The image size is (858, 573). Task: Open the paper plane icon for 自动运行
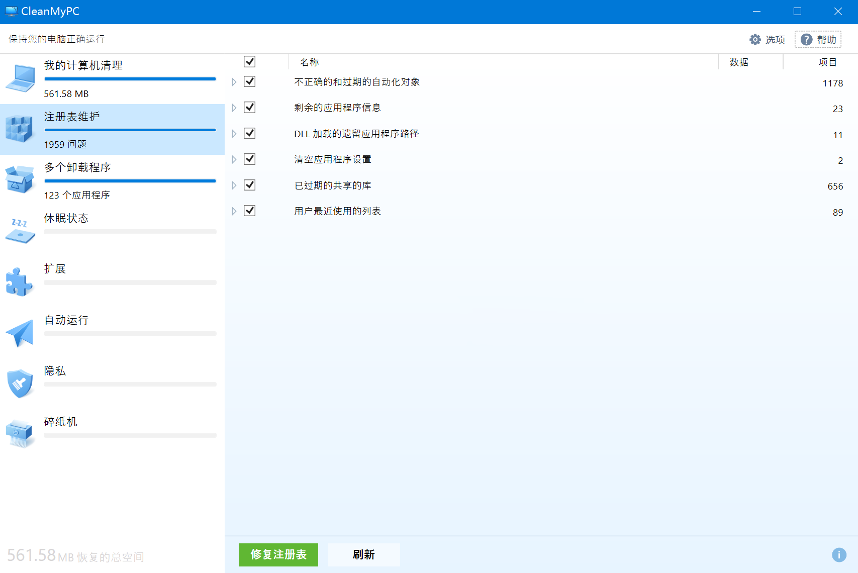pos(20,333)
